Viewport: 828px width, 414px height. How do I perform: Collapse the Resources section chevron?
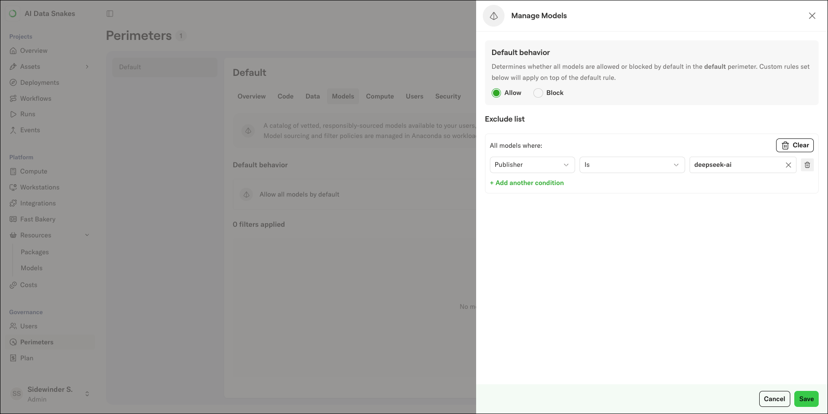tap(87, 235)
